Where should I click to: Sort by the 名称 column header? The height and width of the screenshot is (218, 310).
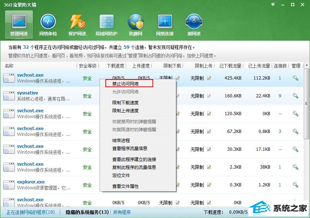[9, 66]
